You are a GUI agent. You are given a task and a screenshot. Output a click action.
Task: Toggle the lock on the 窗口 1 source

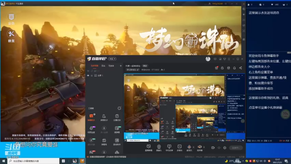click(x=92, y=71)
